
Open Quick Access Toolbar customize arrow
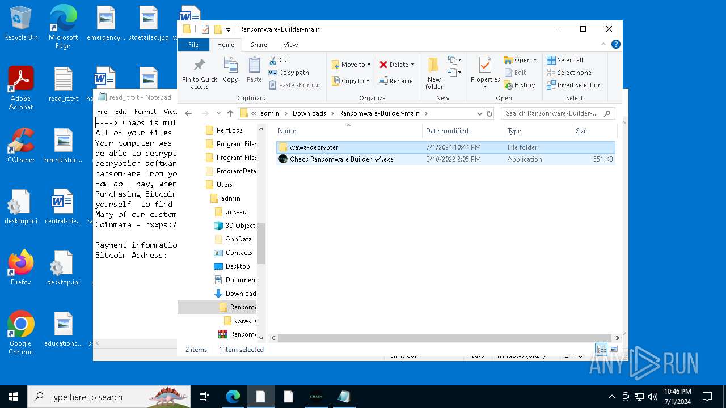click(228, 29)
